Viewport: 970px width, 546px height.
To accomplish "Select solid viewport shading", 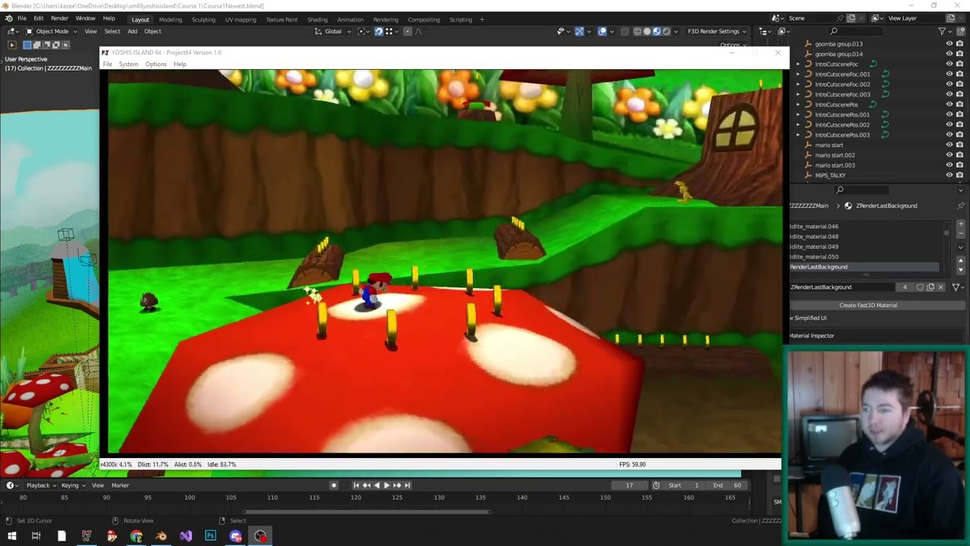I will [x=647, y=31].
